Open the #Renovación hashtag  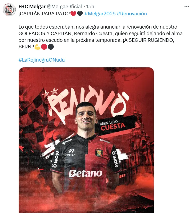coord(132,13)
